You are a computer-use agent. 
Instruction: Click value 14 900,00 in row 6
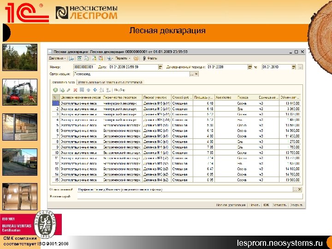pyautogui.click(x=292, y=131)
